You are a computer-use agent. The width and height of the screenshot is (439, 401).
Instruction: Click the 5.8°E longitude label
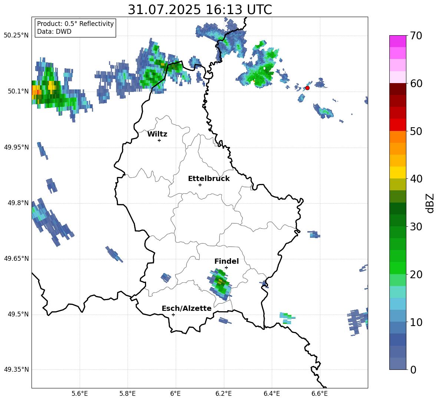coord(128,394)
